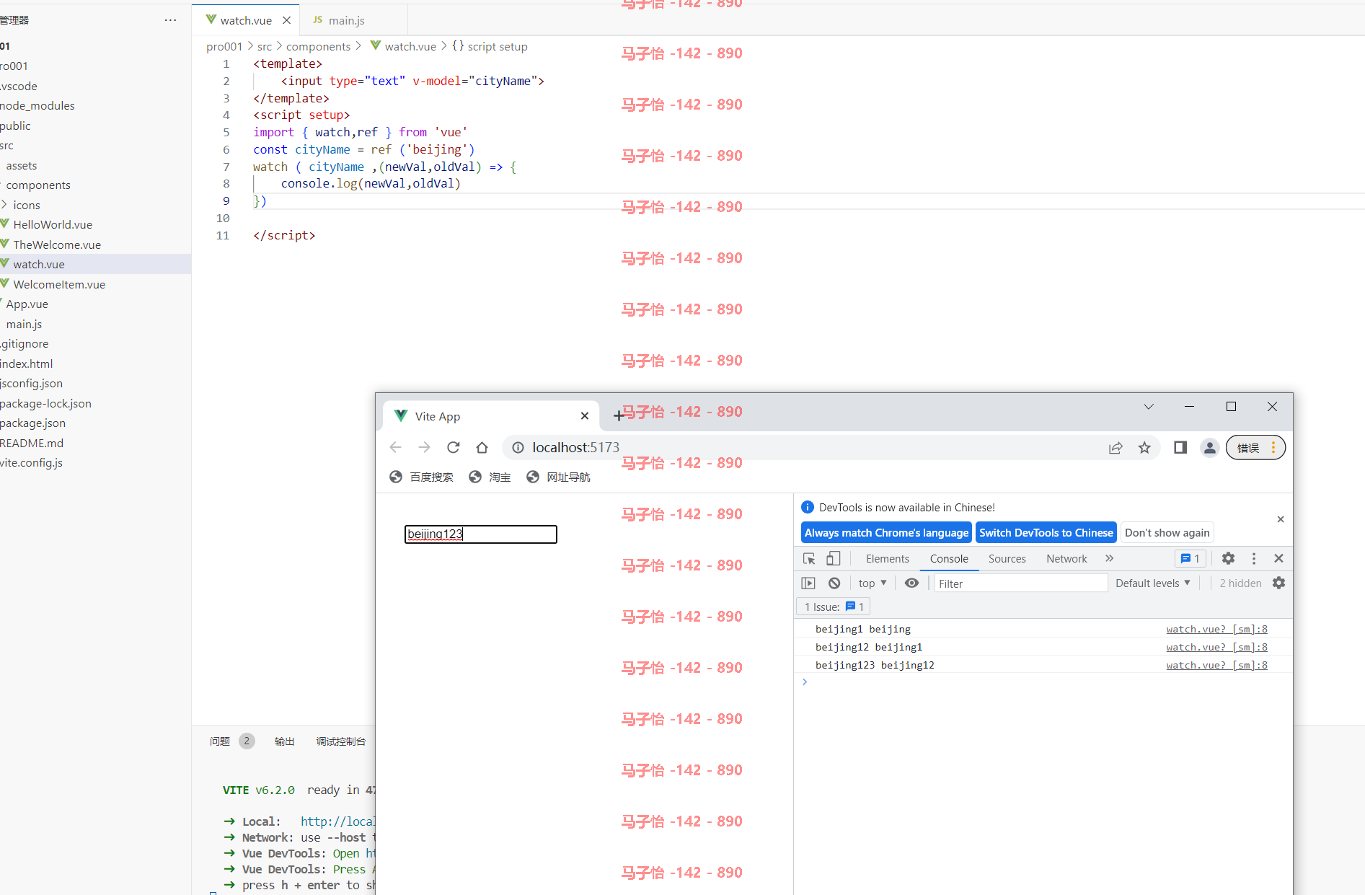
Task: Click the console Filter field
Action: (1020, 583)
